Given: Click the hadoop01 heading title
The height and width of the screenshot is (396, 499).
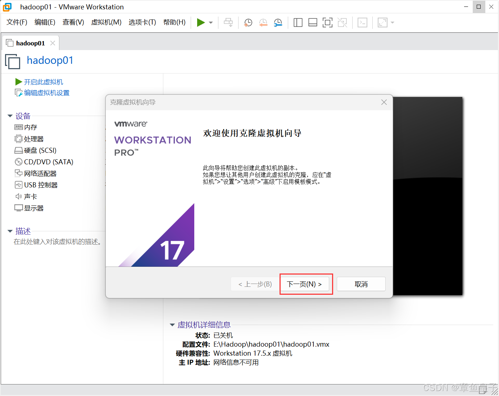Looking at the screenshot, I should (x=50, y=60).
